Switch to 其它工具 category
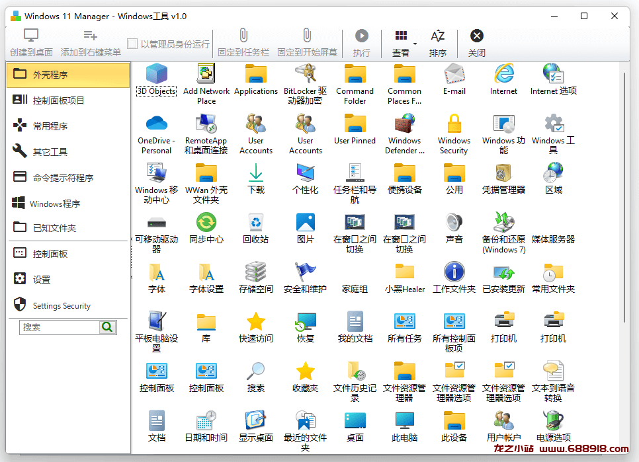The image size is (639, 462). click(x=68, y=152)
